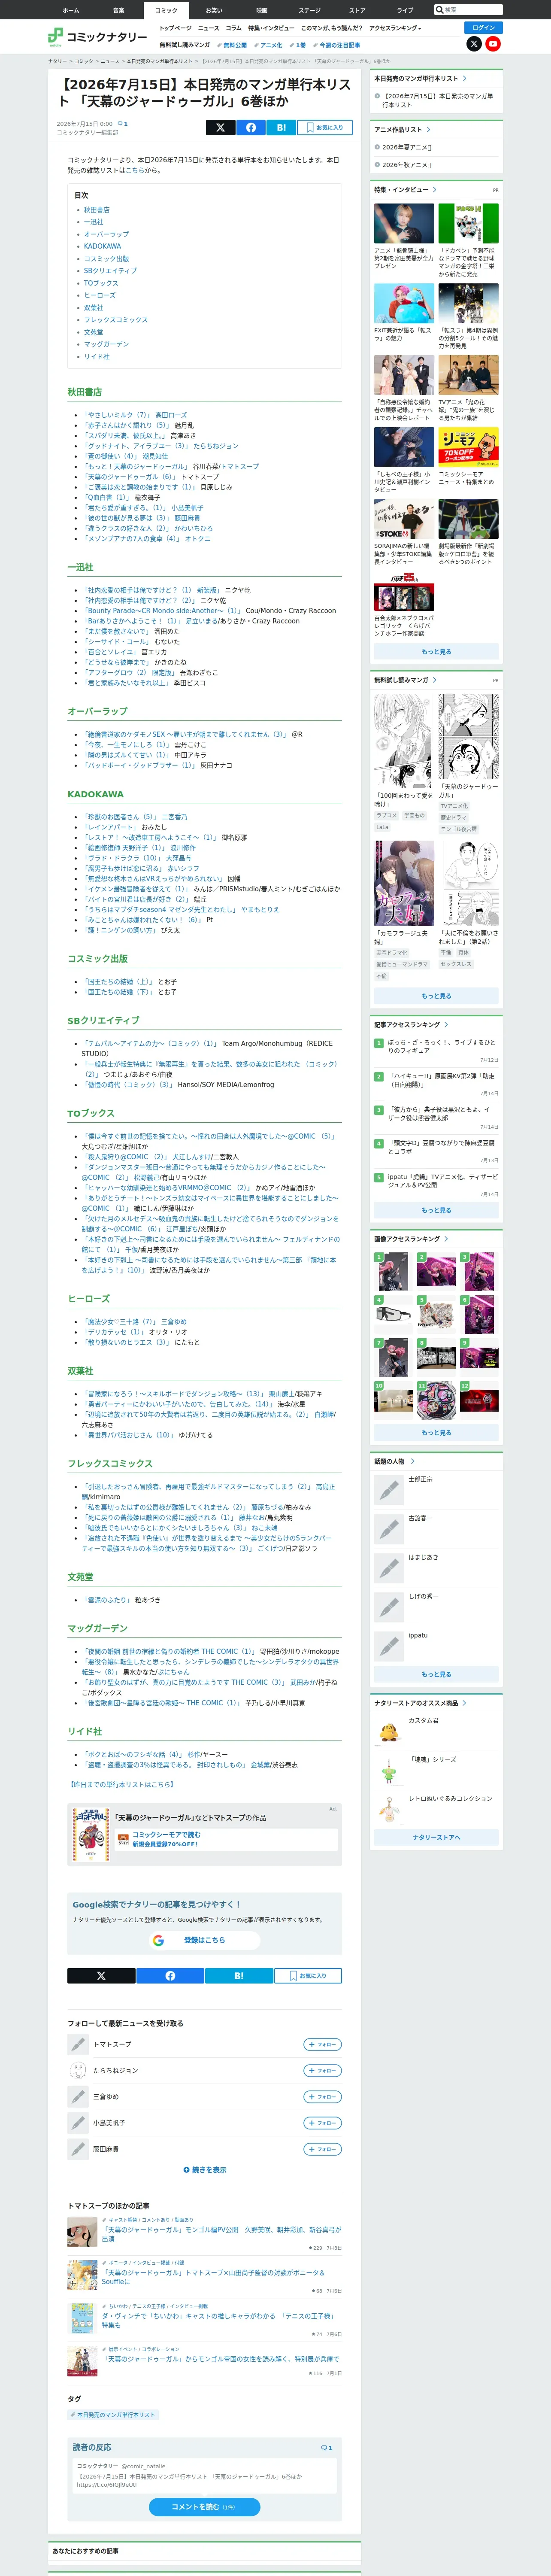Open the pen avatar for 古舘春一
Viewport: 551px width, 2576px height.
click(x=388, y=1529)
